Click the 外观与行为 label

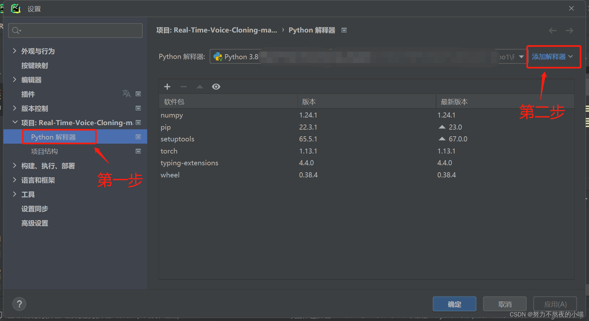coord(38,51)
